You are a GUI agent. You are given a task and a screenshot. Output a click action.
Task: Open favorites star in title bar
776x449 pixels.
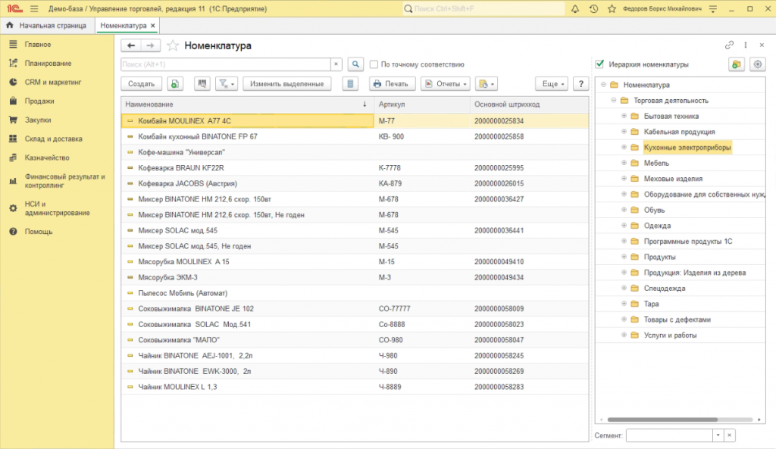[612, 9]
